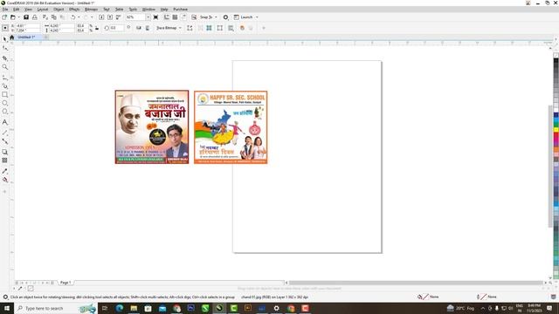Screen dimensions: 559x314
Task: Open the Effects menu
Action: pyautogui.click(x=74, y=10)
